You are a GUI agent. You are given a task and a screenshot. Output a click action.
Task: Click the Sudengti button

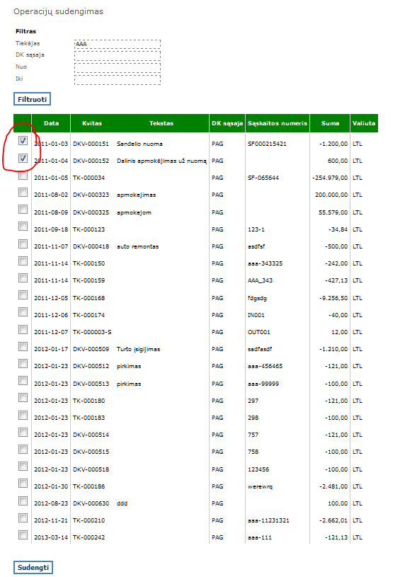pyautogui.click(x=33, y=567)
